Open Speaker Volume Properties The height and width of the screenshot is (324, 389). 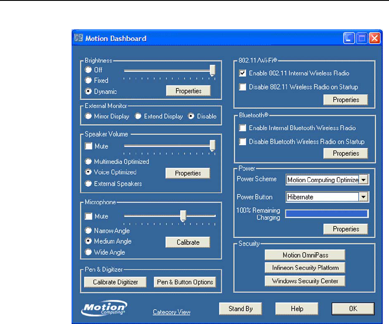pos(188,173)
